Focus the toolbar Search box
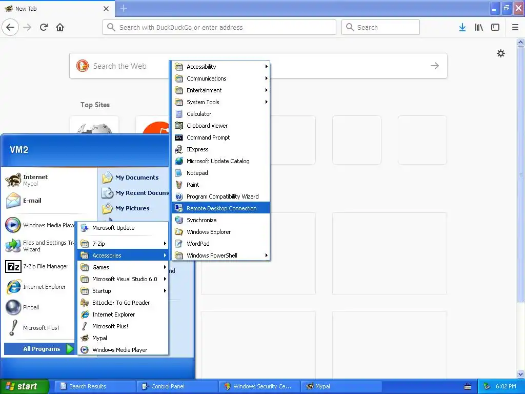The height and width of the screenshot is (394, 525). (381, 27)
